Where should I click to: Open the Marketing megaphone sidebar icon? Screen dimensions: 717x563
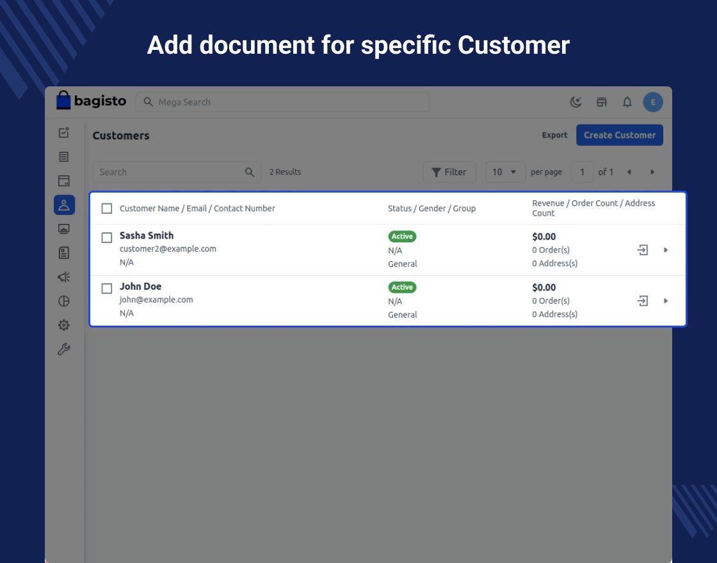64,277
